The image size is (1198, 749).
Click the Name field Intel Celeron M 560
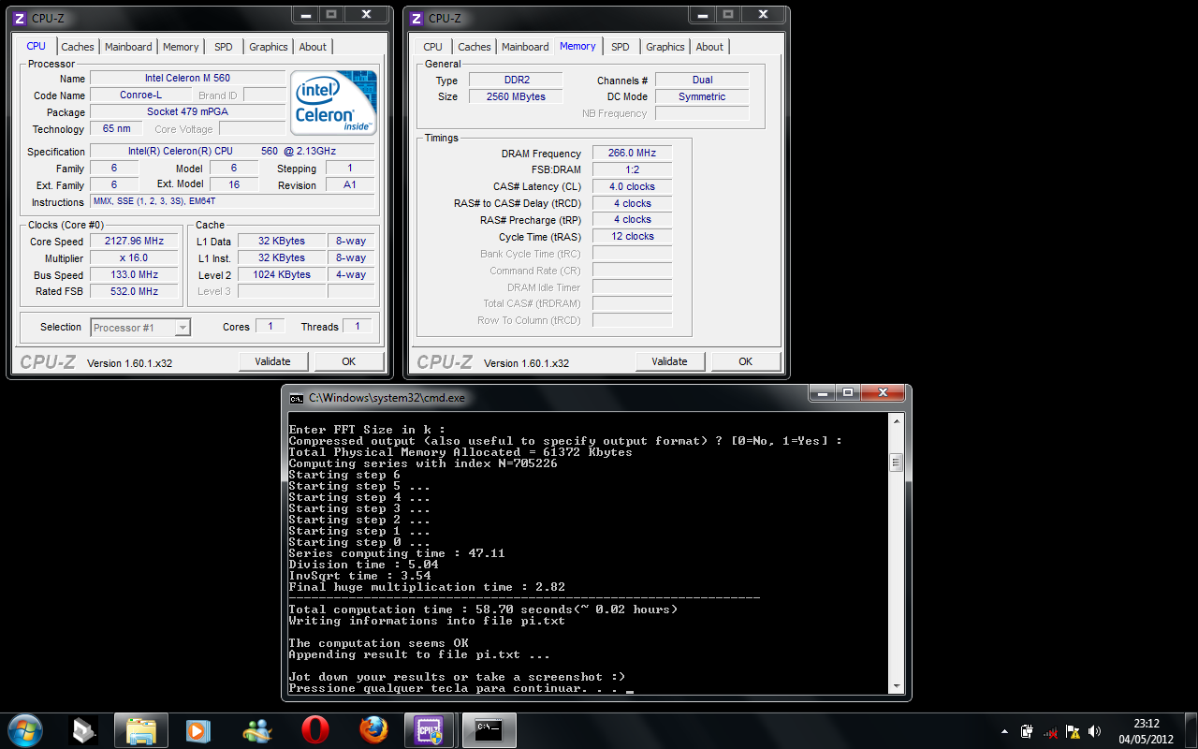pos(187,79)
